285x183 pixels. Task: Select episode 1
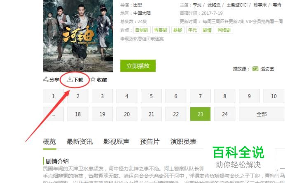53,96
